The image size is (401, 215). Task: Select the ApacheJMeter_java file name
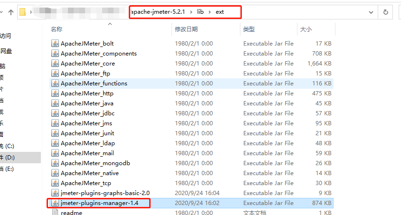[87, 103]
